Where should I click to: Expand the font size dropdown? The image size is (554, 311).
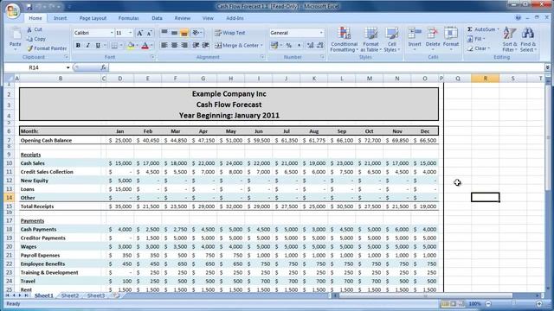[x=130, y=33]
